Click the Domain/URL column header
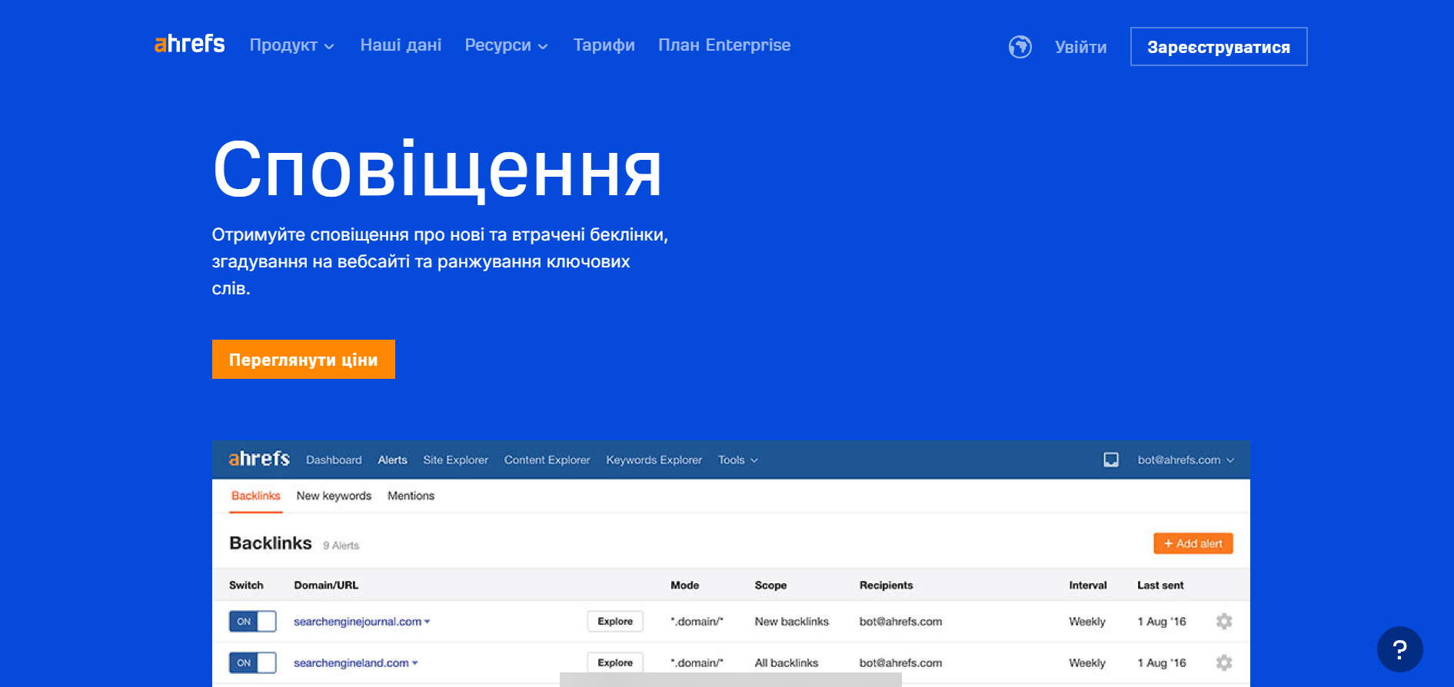Screen dimensions: 1454x687 pyautogui.click(x=326, y=586)
